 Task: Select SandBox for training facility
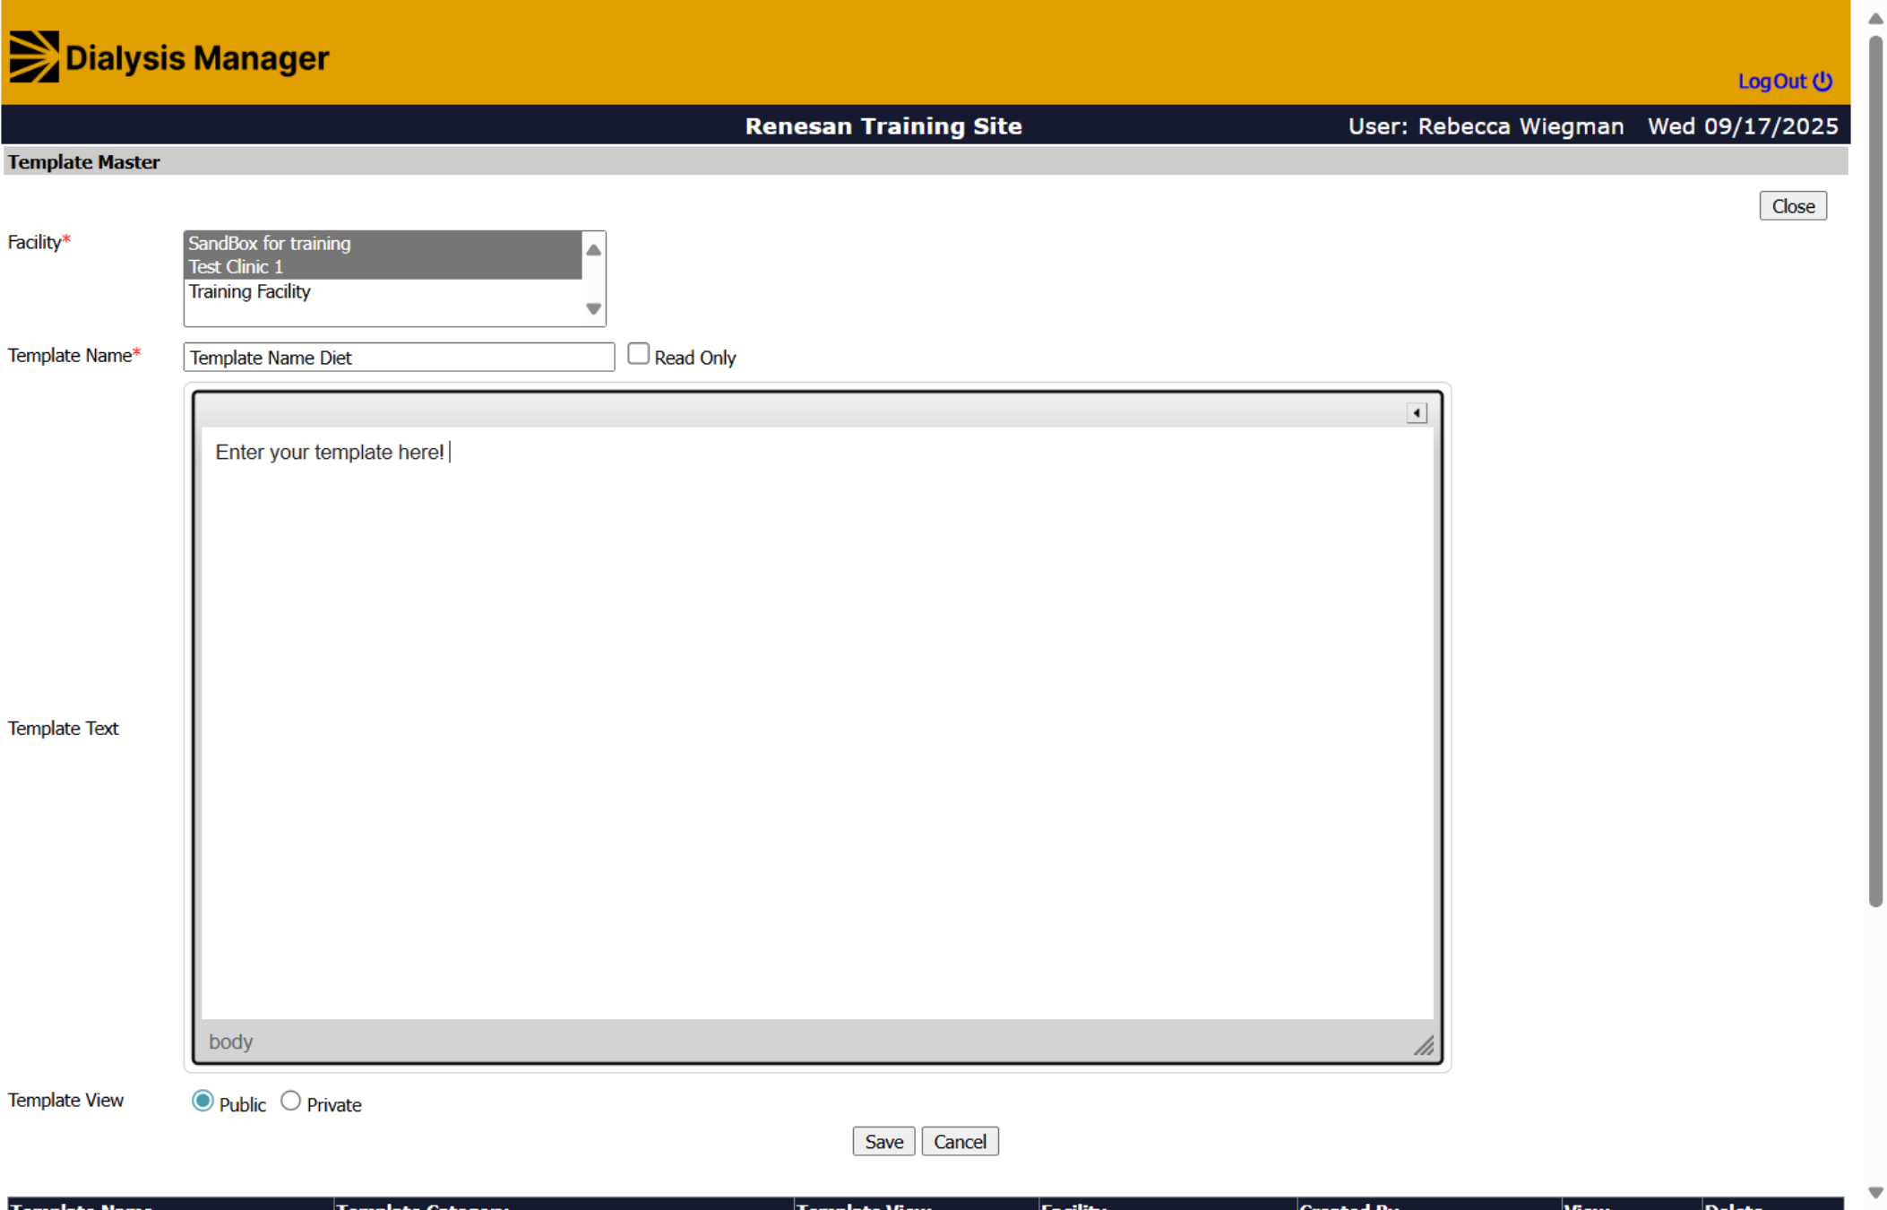point(383,243)
